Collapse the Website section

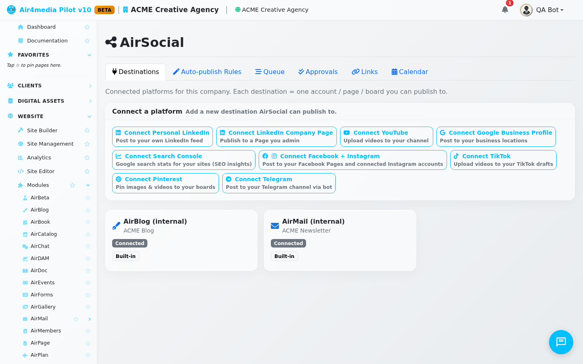(x=89, y=116)
